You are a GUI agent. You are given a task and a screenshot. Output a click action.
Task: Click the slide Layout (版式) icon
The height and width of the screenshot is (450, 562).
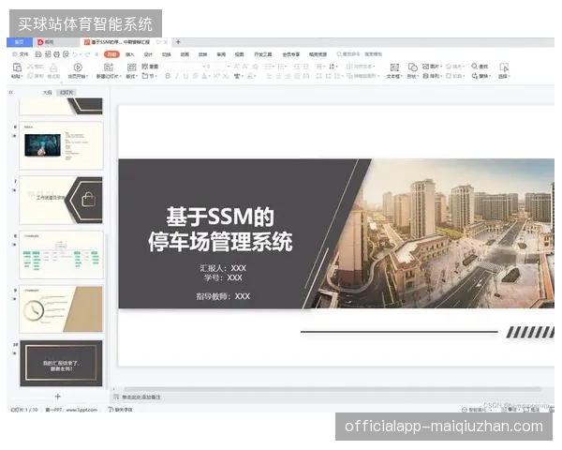tap(131, 67)
